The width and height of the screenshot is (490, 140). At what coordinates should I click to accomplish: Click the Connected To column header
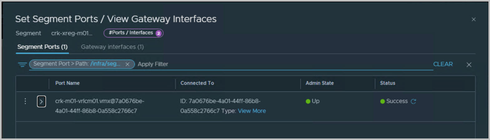point(197,83)
